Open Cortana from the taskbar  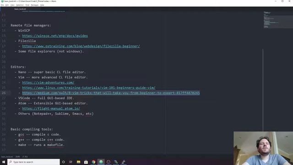pos(63,162)
